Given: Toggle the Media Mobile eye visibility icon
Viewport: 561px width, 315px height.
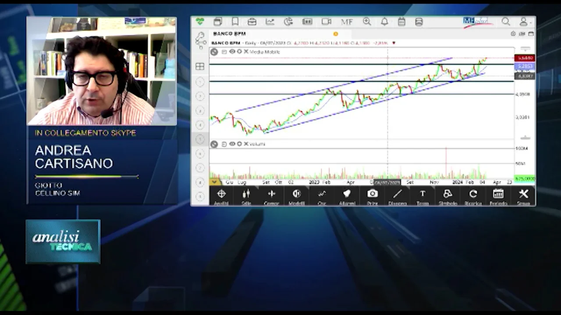Looking at the screenshot, I should (x=232, y=52).
